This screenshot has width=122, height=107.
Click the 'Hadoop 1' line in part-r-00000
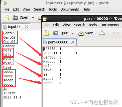[x=52, y=62]
